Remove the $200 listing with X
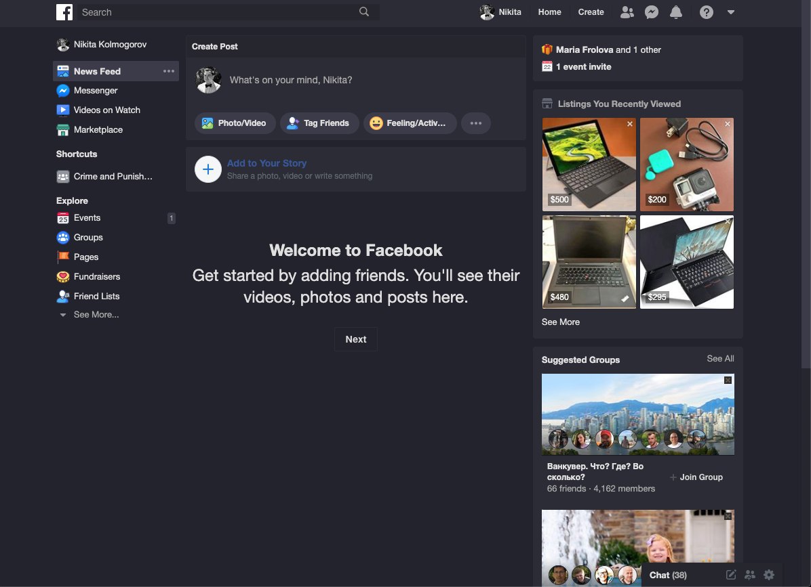 tap(727, 124)
